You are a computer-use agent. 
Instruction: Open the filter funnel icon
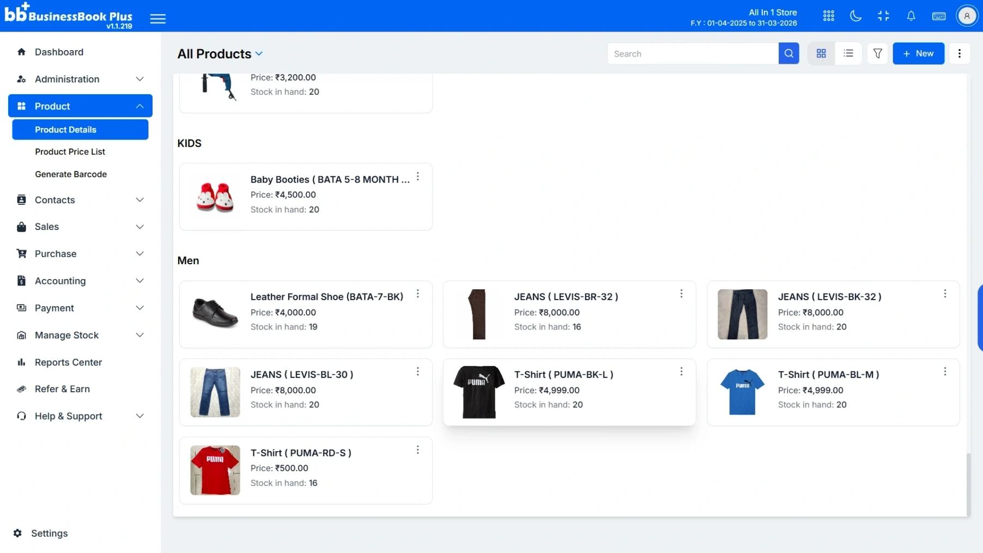(878, 53)
